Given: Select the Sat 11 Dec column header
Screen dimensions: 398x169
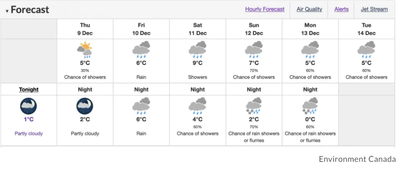Looking at the screenshot, I should pyautogui.click(x=198, y=29).
